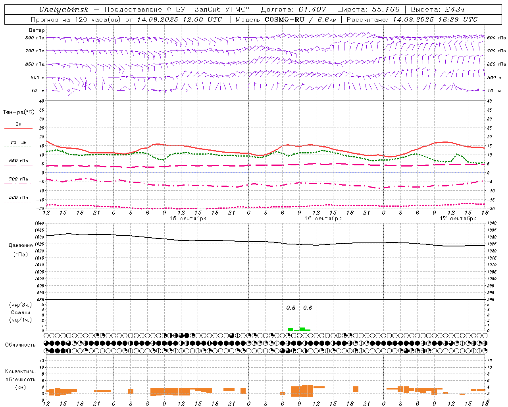Screen dimensions: 508x407
Task: Select the 2м legend entry in temperature legend
Action: click(19, 124)
